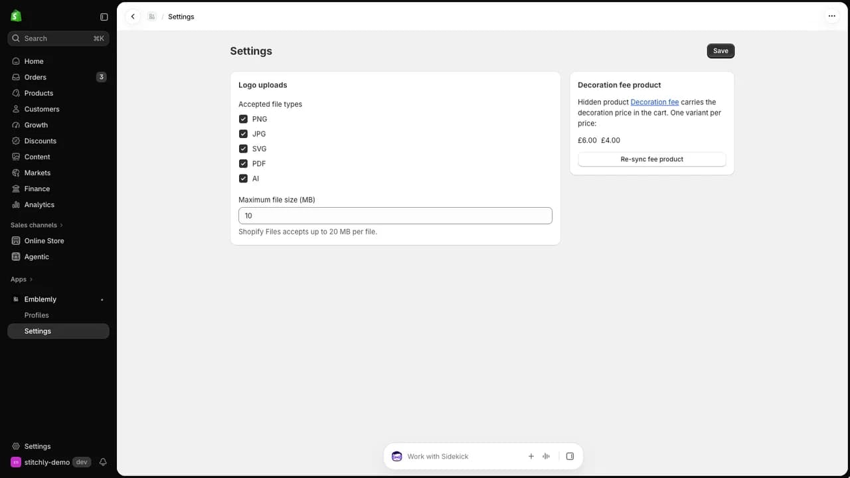Click the Maximum file size field

(x=395, y=216)
